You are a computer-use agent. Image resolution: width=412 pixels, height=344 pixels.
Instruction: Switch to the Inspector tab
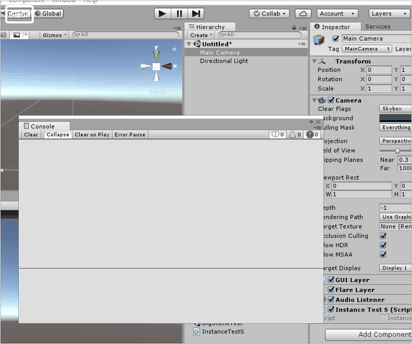[335, 27]
